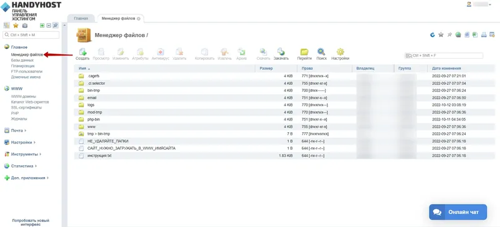The width and height of the screenshot is (500, 227).
Task: Close the Менеджер файлов tab
Action: point(138,19)
